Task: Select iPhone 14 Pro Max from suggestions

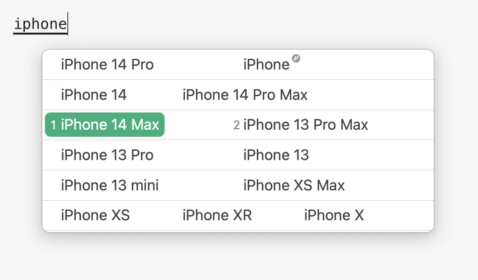Action: [x=245, y=95]
